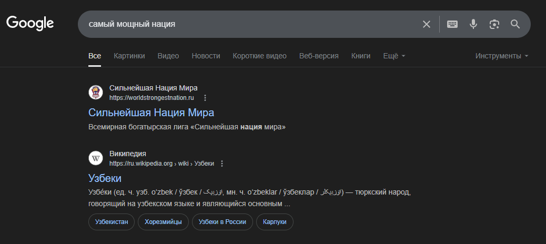
Task: Open the Новости tab
Action: coord(206,56)
